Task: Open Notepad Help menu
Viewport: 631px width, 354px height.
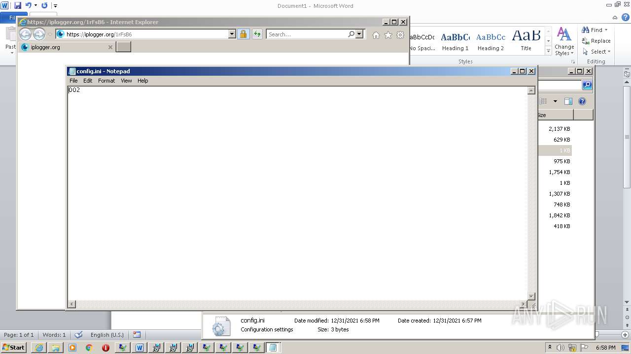Action: (x=142, y=81)
